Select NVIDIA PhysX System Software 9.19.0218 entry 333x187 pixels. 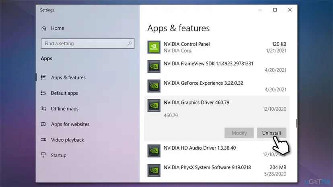pyautogui.click(x=207, y=167)
